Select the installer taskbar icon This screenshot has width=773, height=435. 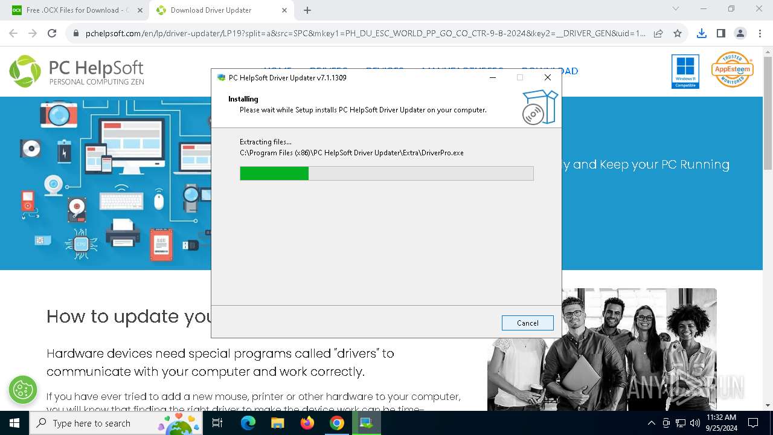tap(366, 423)
